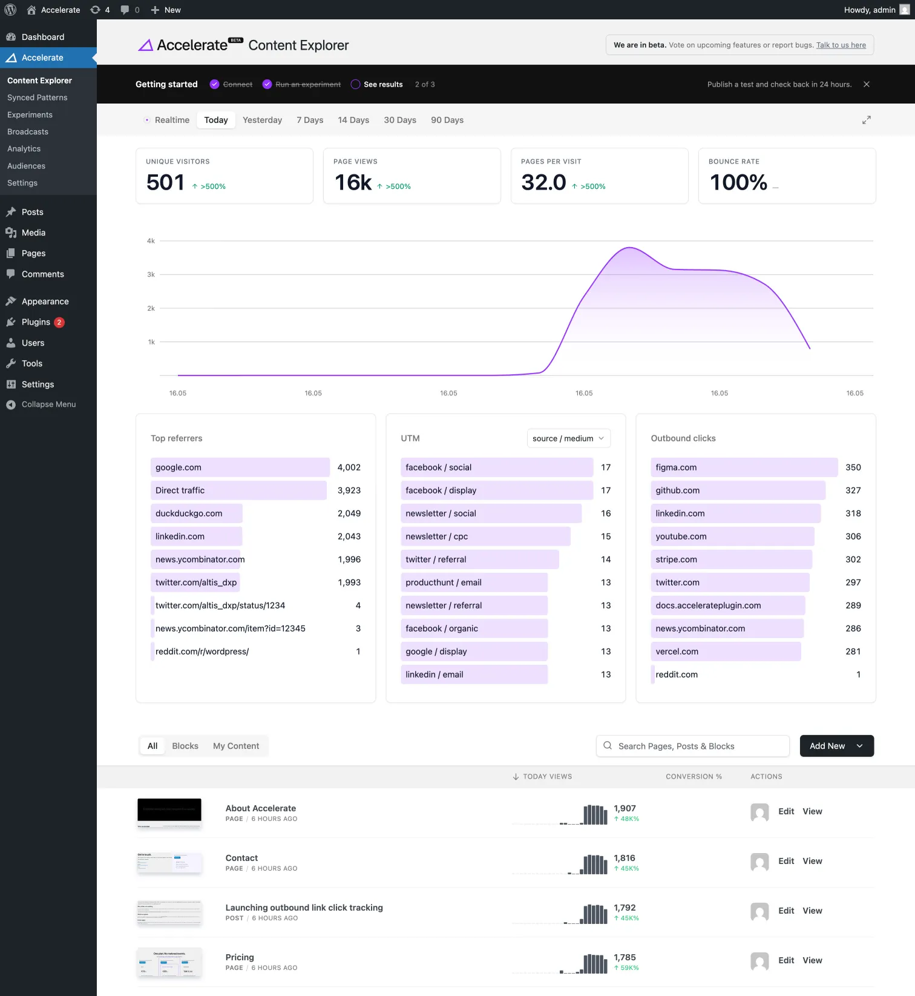This screenshot has height=996, width=915.
Task: Click author avatar in Pricing row
Action: coord(759,961)
